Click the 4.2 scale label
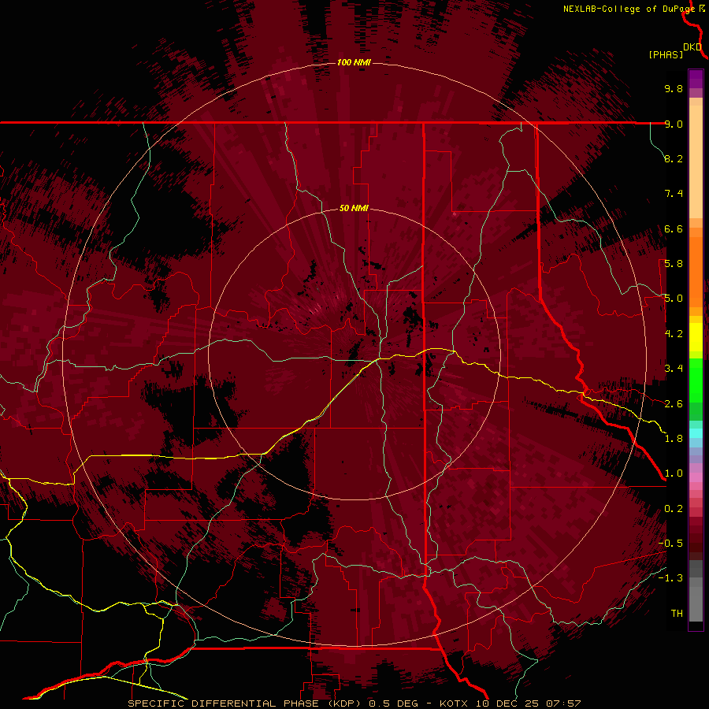Image resolution: width=709 pixels, height=709 pixels. [674, 334]
